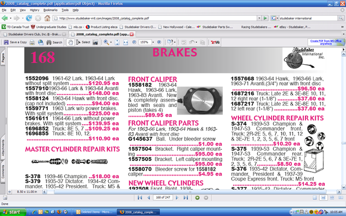
Task: Click the Fit Width icon
Action: (x=125, y=42)
